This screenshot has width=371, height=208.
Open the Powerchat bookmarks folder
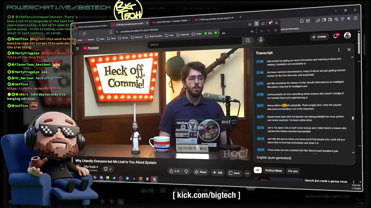tap(183, 34)
